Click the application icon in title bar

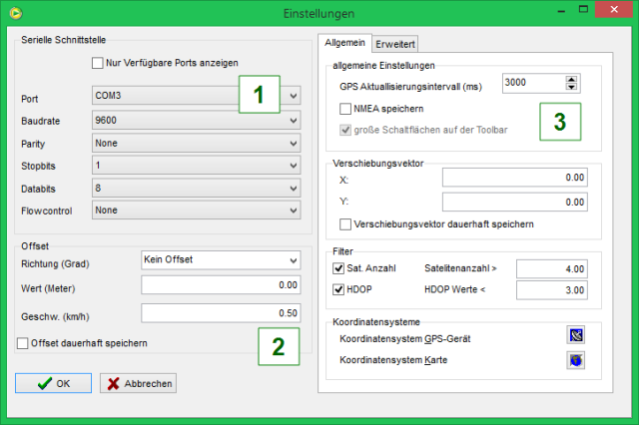click(x=13, y=12)
